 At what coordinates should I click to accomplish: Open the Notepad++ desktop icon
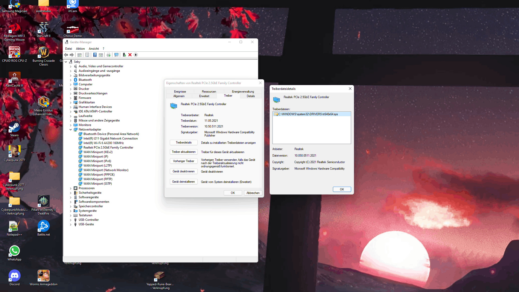coord(14,228)
